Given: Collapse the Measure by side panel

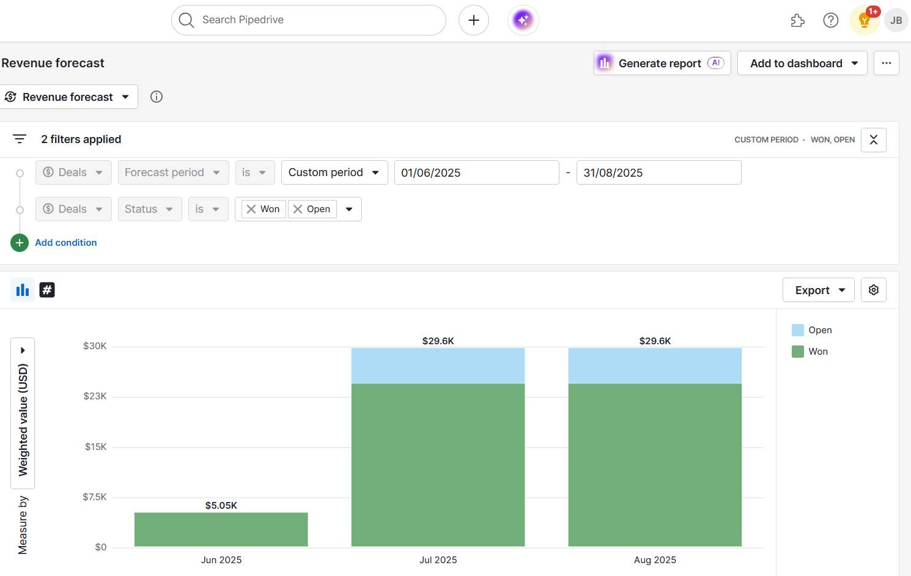Looking at the screenshot, I should (x=23, y=349).
